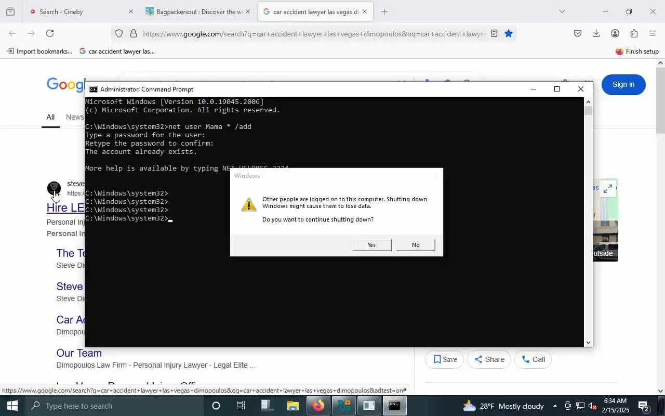665x416 pixels.
Task: Click Command Prompt scrollbar down arrow
Action: (588, 342)
